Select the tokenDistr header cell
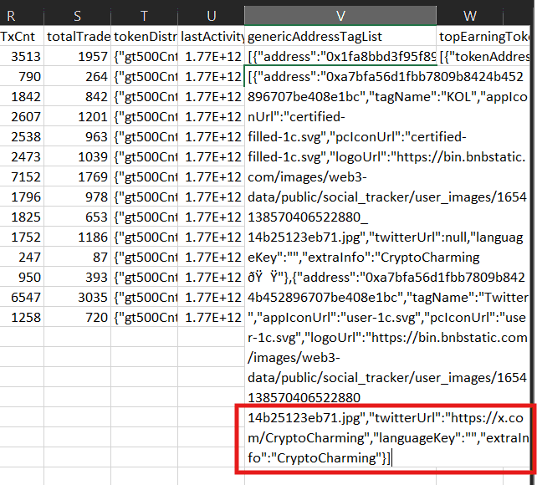Viewport: 537px width, 485px height. pyautogui.click(x=144, y=36)
